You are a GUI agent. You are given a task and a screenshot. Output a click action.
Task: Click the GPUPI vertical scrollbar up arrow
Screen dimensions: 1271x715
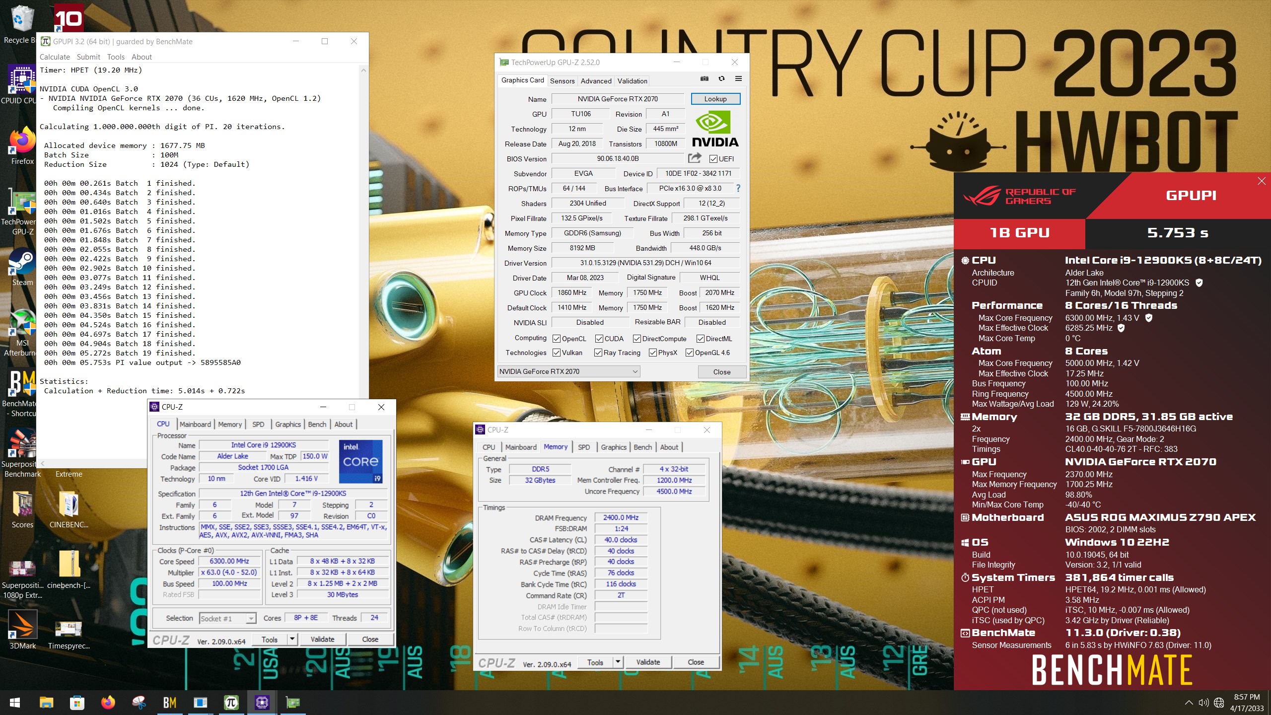point(363,71)
